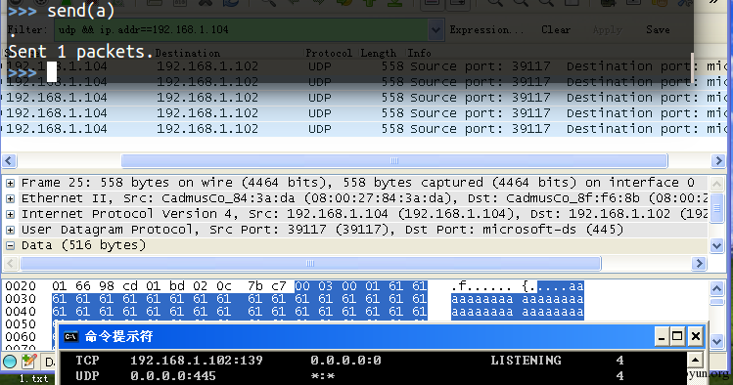Sort by the Destination column header

pos(187,53)
